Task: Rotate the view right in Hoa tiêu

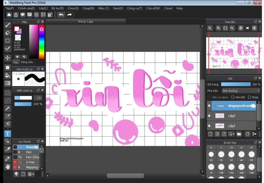Action: (x=254, y=28)
